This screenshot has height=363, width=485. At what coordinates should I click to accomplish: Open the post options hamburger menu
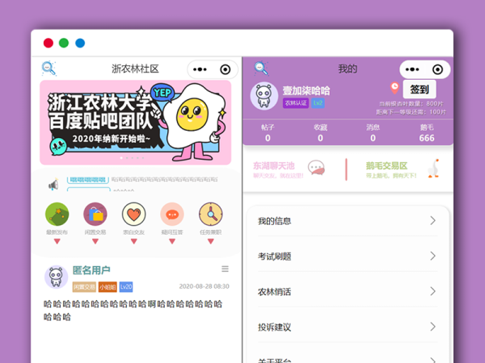click(226, 269)
